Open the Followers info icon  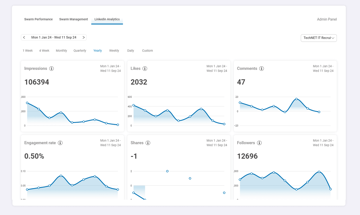[259, 143]
